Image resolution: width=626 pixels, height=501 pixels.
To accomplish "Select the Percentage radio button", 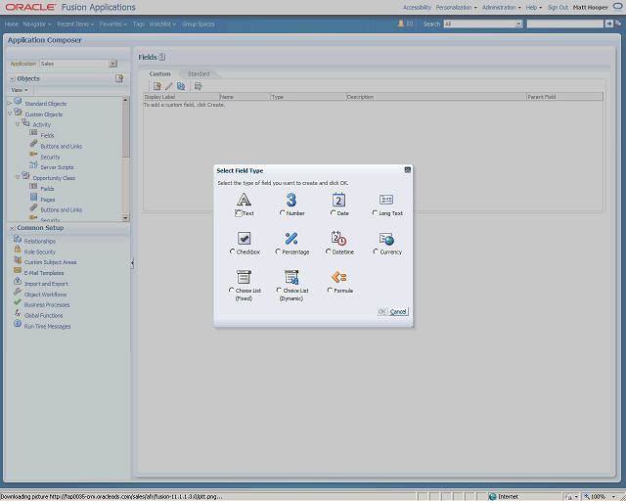I will pyautogui.click(x=278, y=251).
